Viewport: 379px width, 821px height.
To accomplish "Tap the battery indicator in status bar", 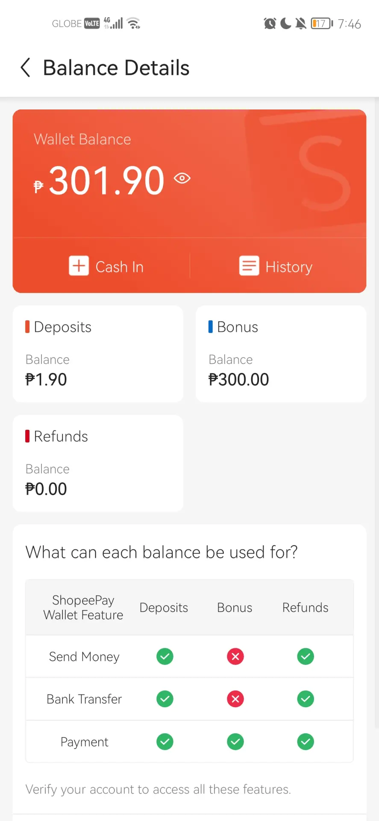I will [x=322, y=24].
